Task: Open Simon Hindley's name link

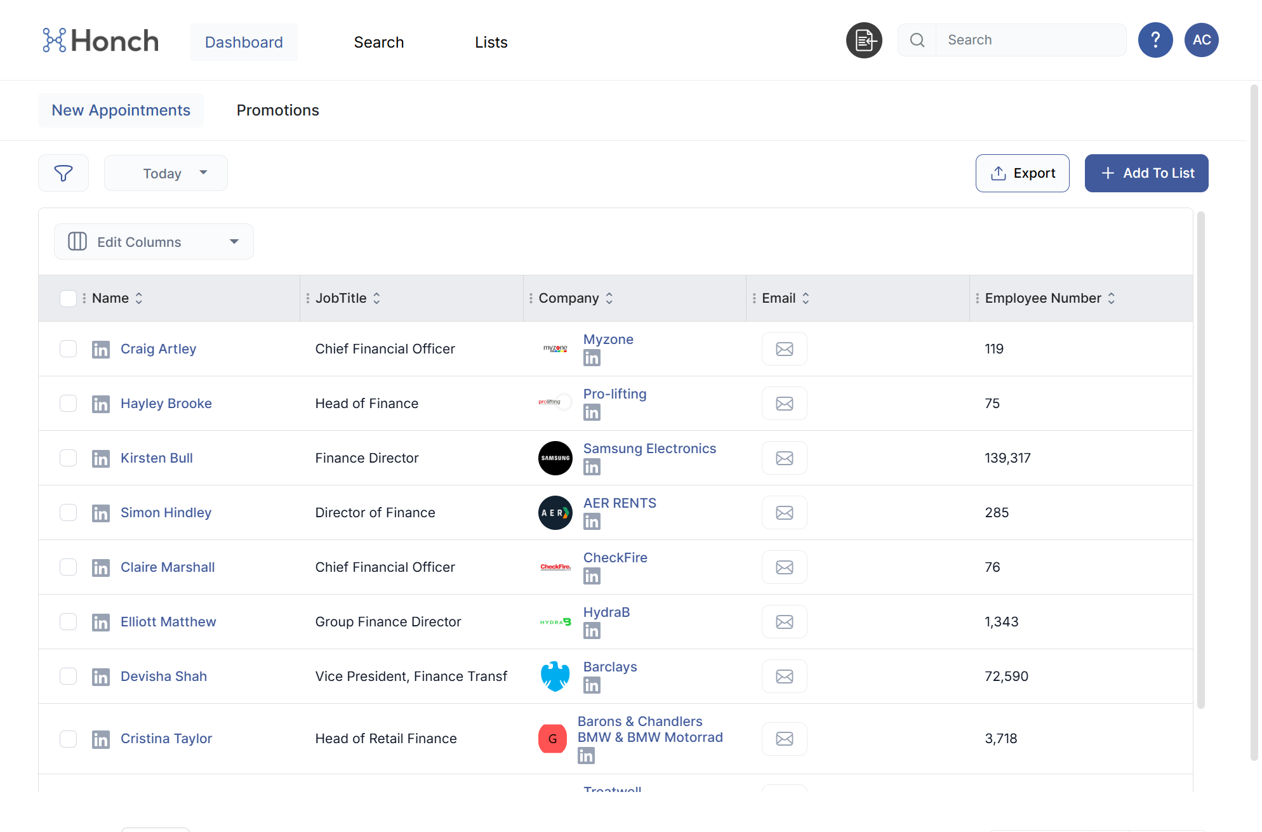Action: point(166,513)
